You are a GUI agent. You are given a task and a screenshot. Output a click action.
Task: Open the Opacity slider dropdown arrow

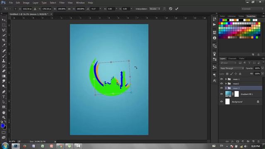(263, 68)
